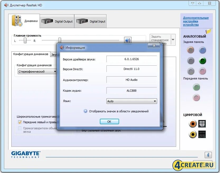Toggle the Виртуальный объемный звук checkbox
The image size is (220, 173).
click(79, 131)
